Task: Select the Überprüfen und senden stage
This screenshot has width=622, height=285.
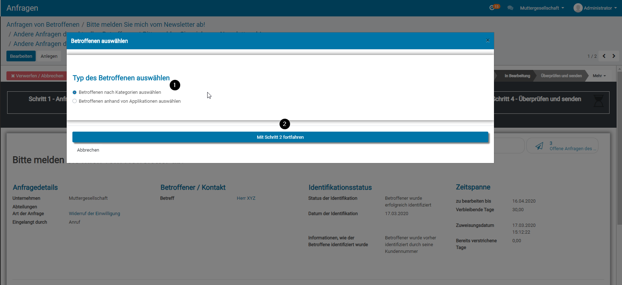Action: pyautogui.click(x=561, y=76)
